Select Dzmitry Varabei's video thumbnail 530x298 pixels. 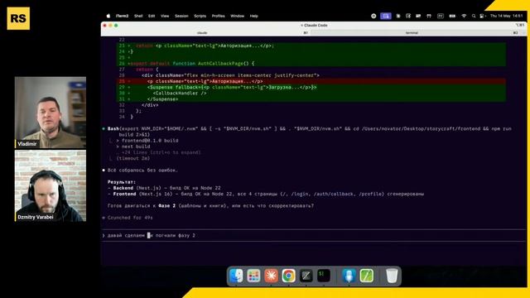point(51,185)
